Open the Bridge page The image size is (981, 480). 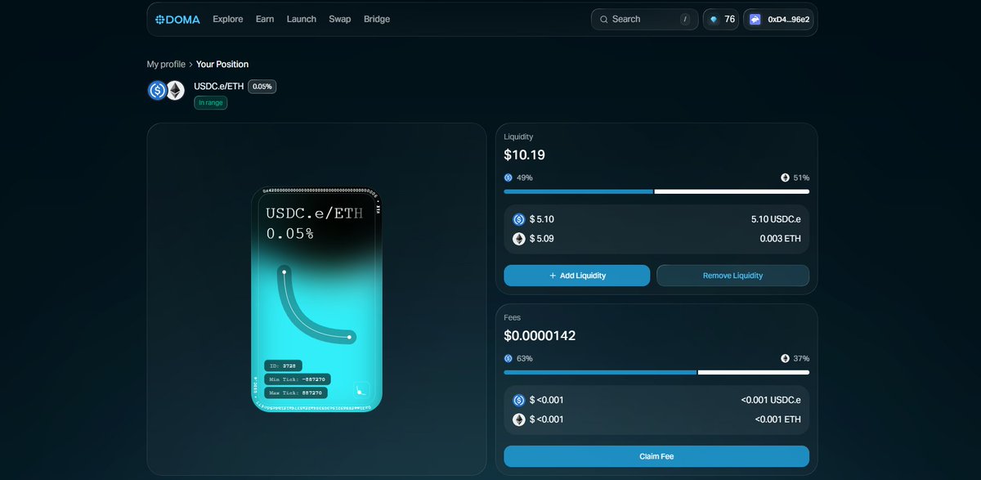coord(377,19)
